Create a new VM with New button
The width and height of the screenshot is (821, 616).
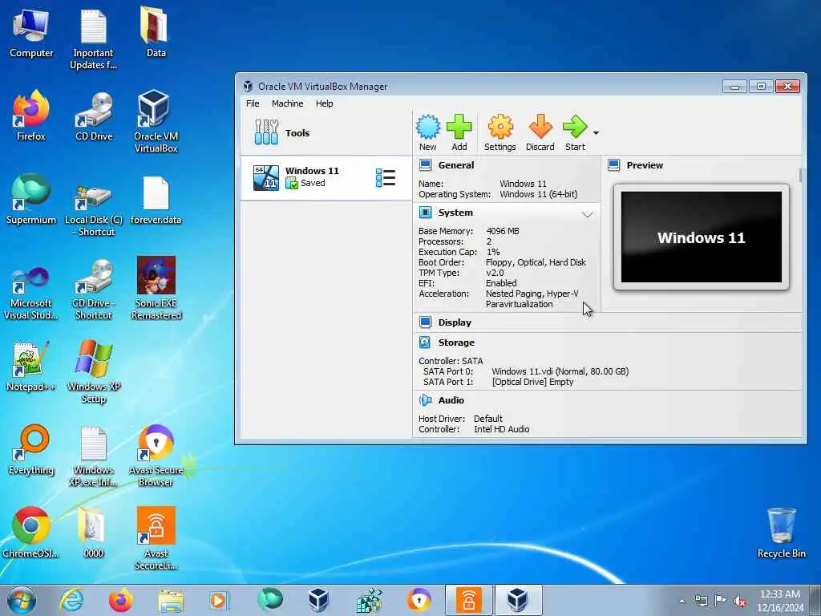point(428,133)
